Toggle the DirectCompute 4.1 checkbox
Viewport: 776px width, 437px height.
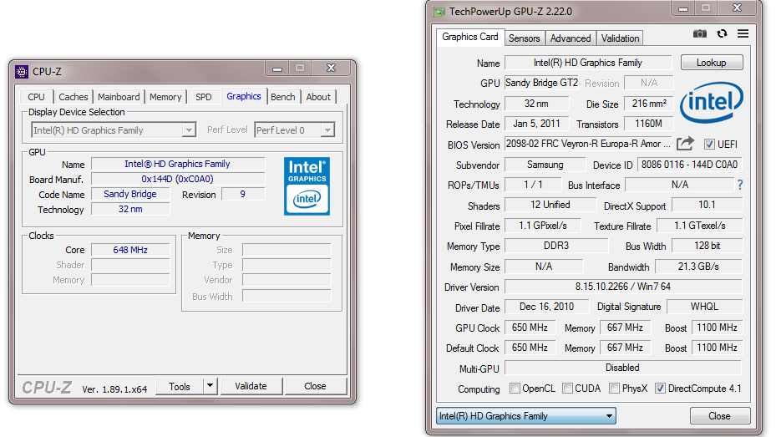pos(660,388)
